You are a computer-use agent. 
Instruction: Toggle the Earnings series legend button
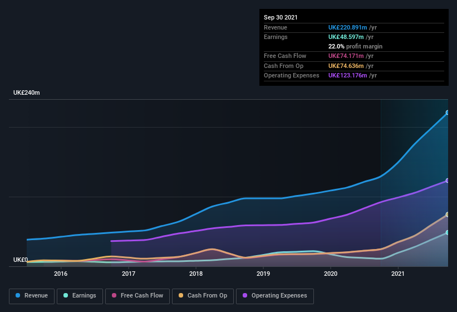[x=78, y=295]
